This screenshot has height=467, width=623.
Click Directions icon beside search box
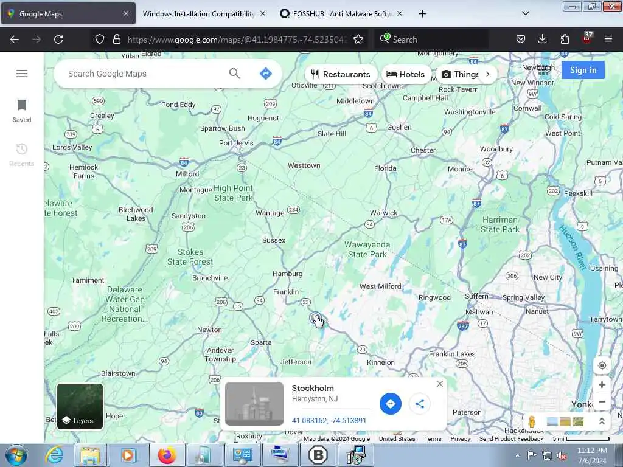point(265,74)
